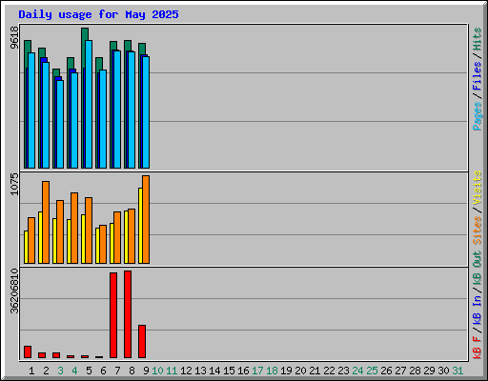This screenshot has width=488, height=381.
Task: Click the red kB bar for day 9
Action: click(x=142, y=341)
